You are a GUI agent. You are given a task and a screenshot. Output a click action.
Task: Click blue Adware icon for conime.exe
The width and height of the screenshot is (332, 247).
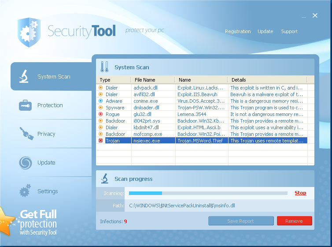pos(101,101)
